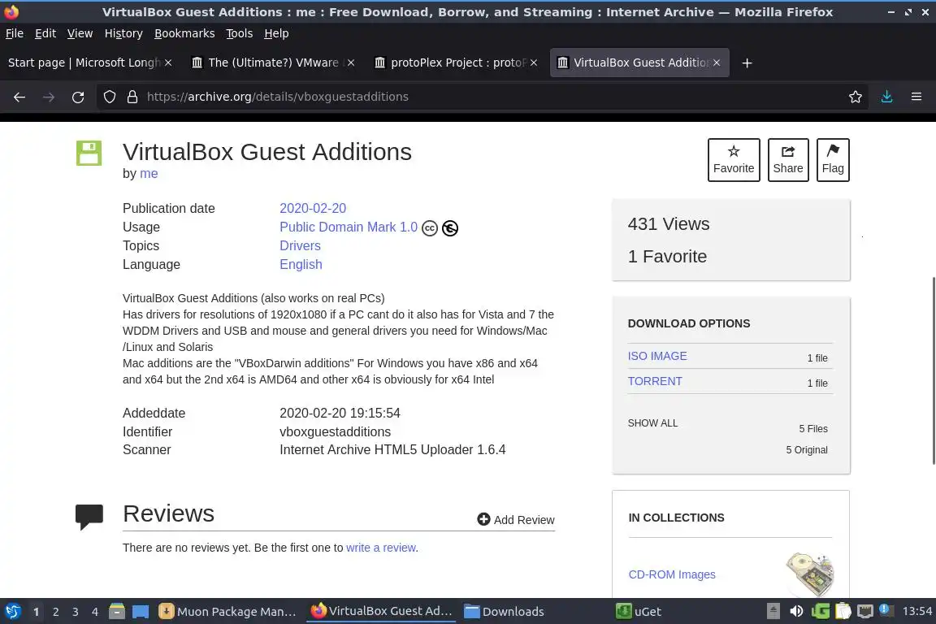The height and width of the screenshot is (624, 936).
Task: Switch to Muon Package Manager window
Action: 227,612
